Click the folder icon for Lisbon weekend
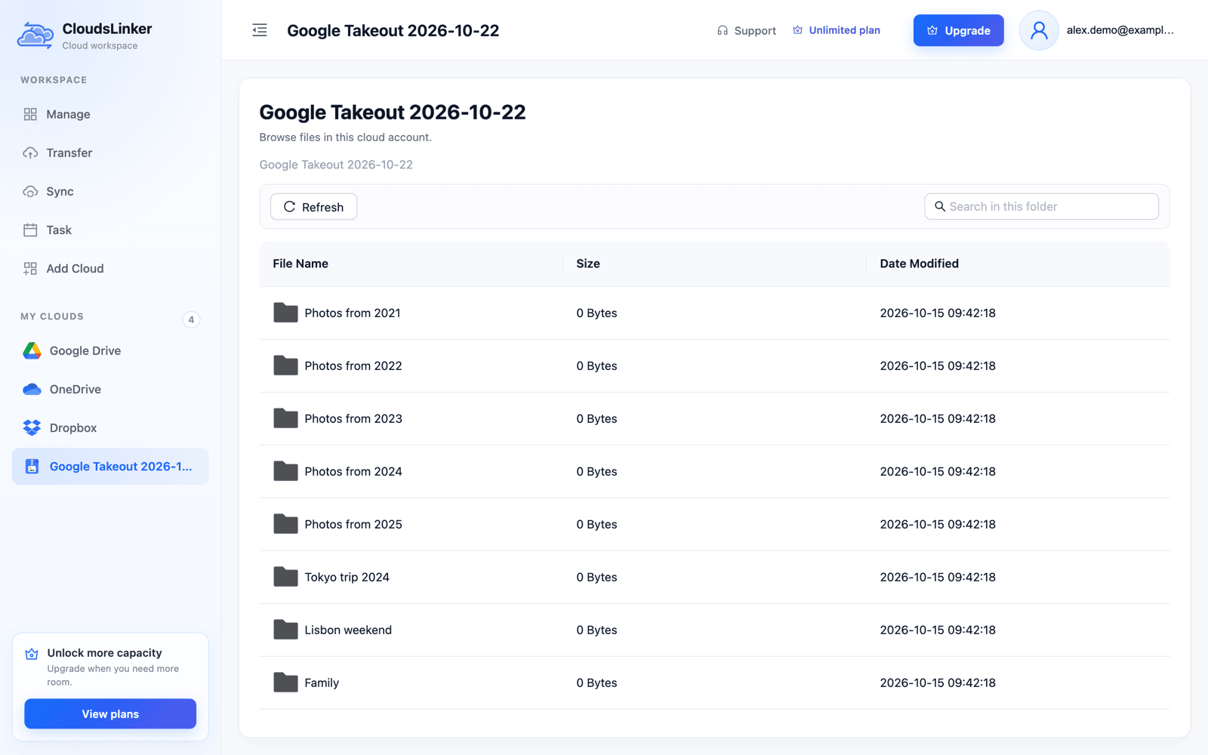Viewport: 1208px width, 755px height. pos(285,630)
